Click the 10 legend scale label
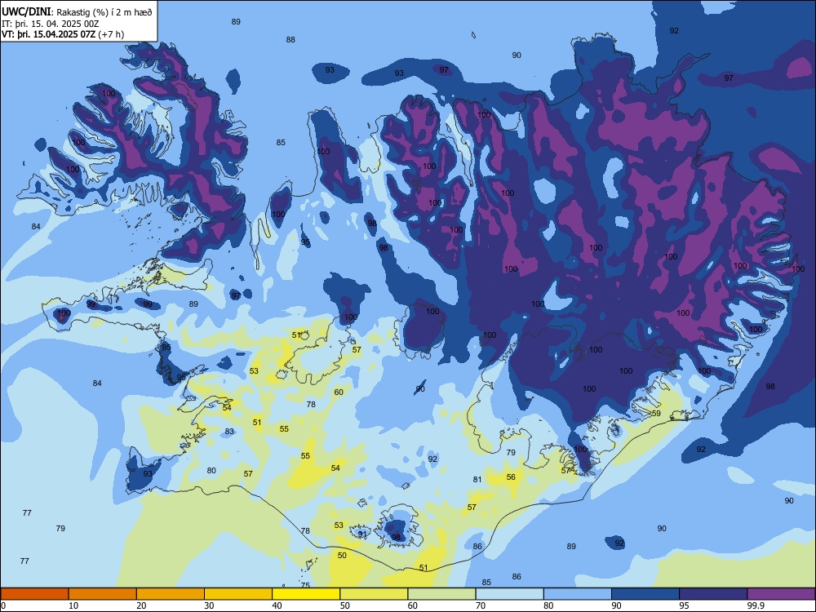This screenshot has height=612, width=816. pos(73,605)
